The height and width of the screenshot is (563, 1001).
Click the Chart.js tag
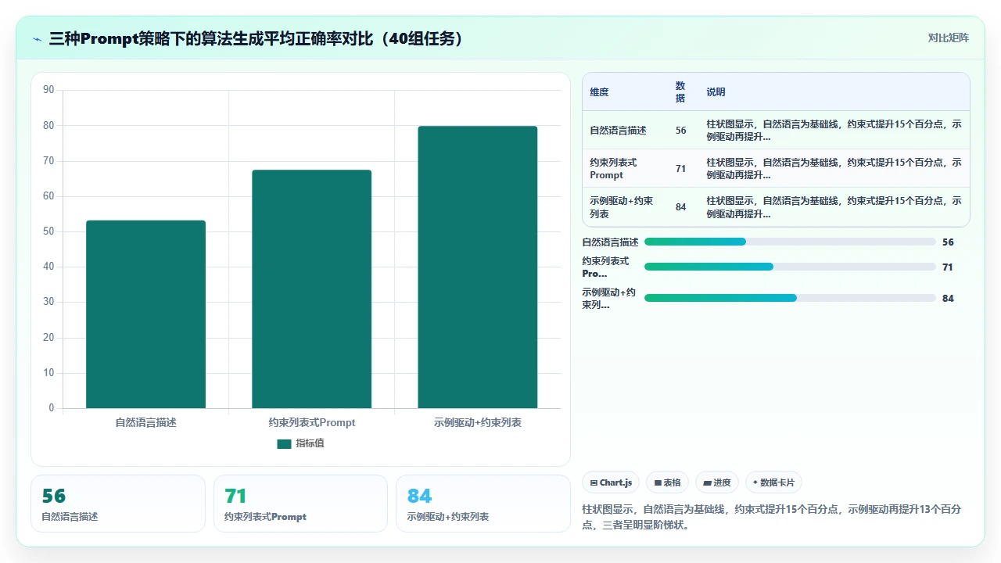(x=611, y=482)
